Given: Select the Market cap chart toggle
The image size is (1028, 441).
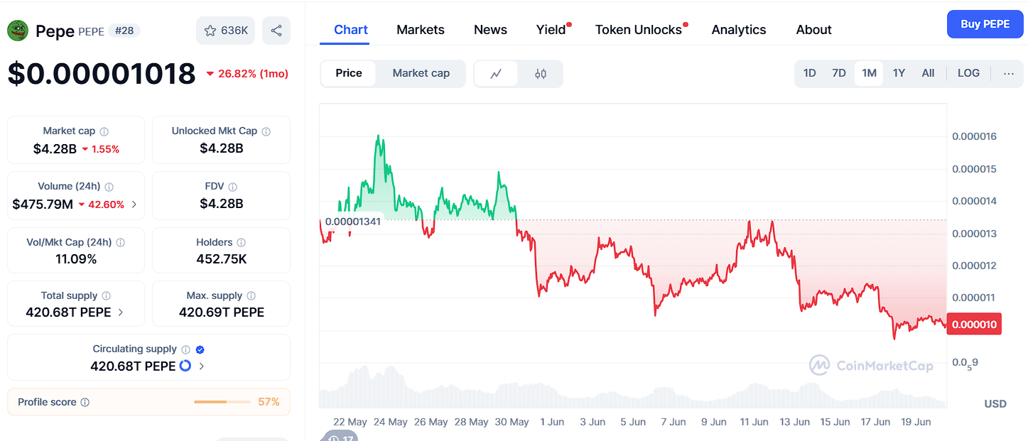Looking at the screenshot, I should point(421,73).
